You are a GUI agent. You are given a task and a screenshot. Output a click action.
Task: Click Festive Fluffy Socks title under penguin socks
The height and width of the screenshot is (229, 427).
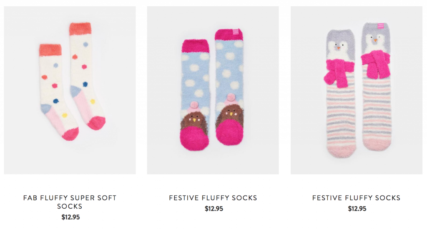pos(357,198)
